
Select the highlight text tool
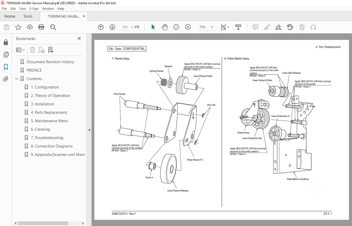[267, 27]
